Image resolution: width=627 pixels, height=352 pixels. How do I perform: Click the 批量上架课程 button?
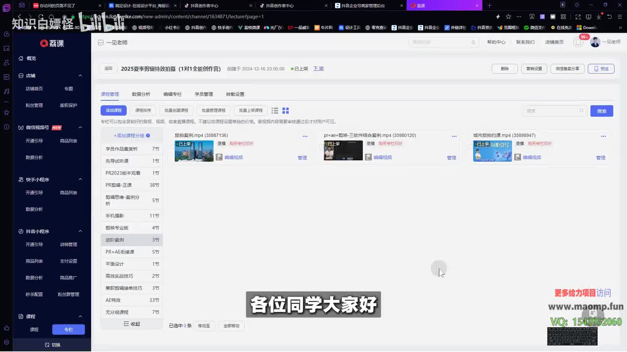tap(251, 110)
